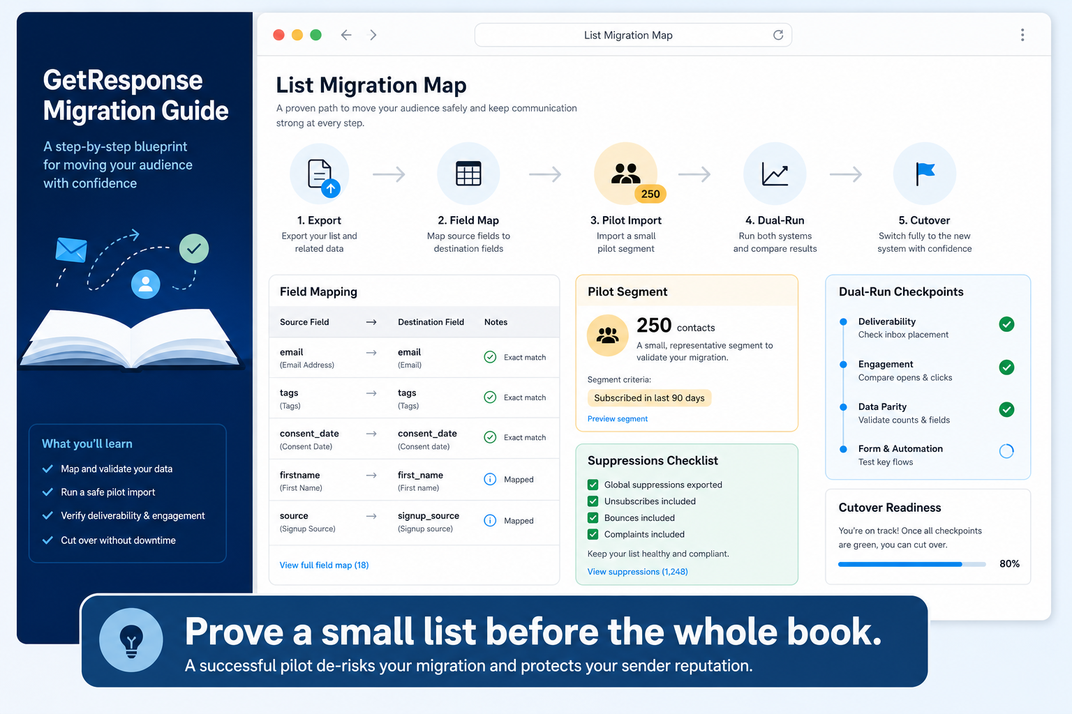Viewport: 1072px width, 714px height.
Task: Click the envelope icon in guide illustration
Action: [x=71, y=250]
